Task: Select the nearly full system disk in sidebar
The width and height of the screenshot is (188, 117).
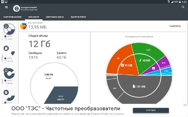Action: (x=9, y=73)
